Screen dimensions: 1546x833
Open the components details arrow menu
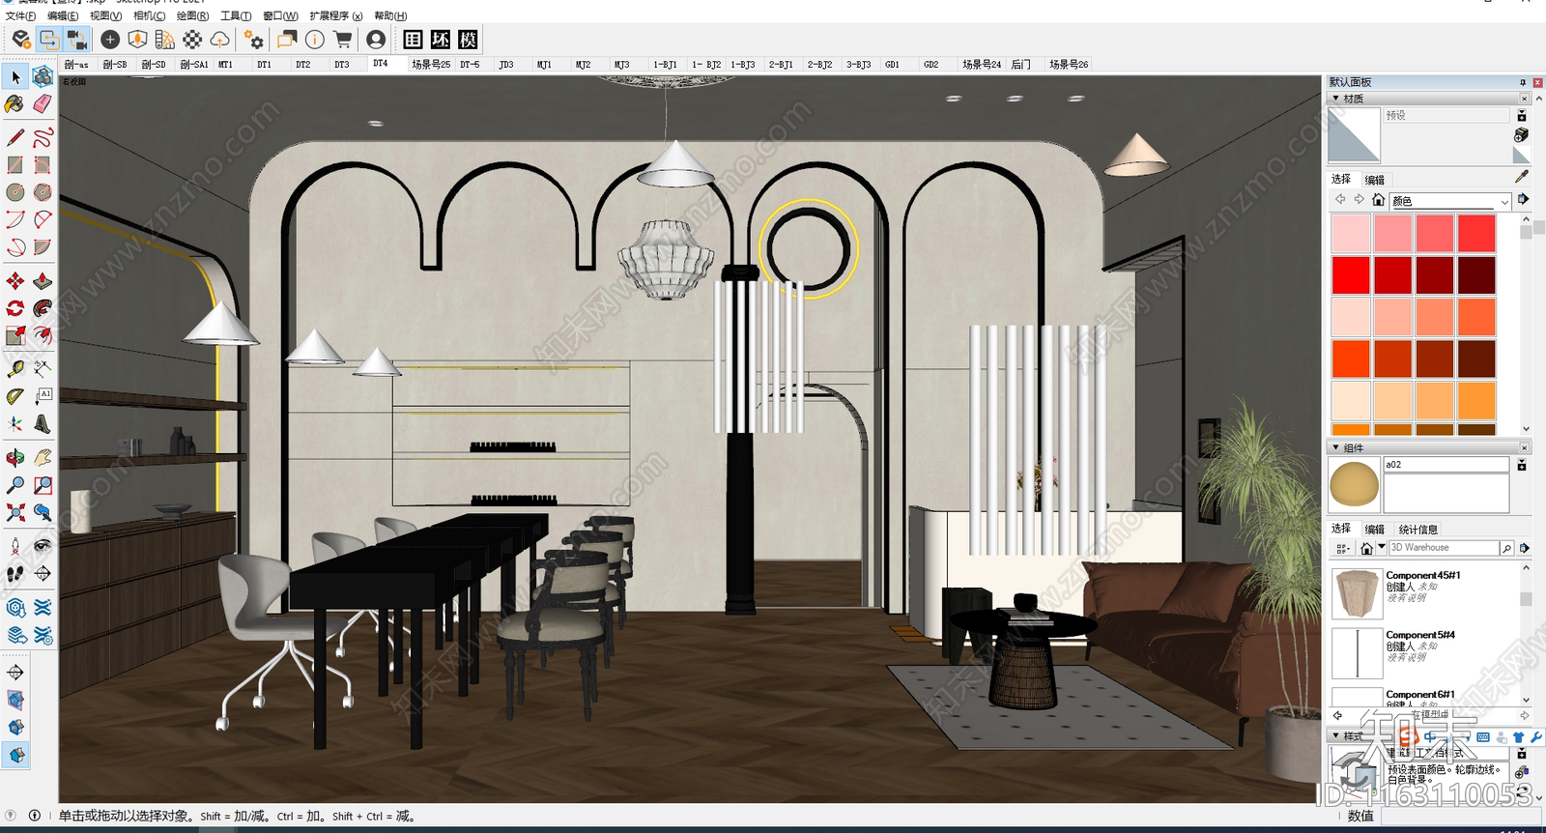pyautogui.click(x=1524, y=548)
